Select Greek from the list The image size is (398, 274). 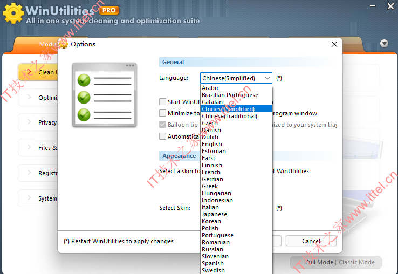(x=236, y=186)
